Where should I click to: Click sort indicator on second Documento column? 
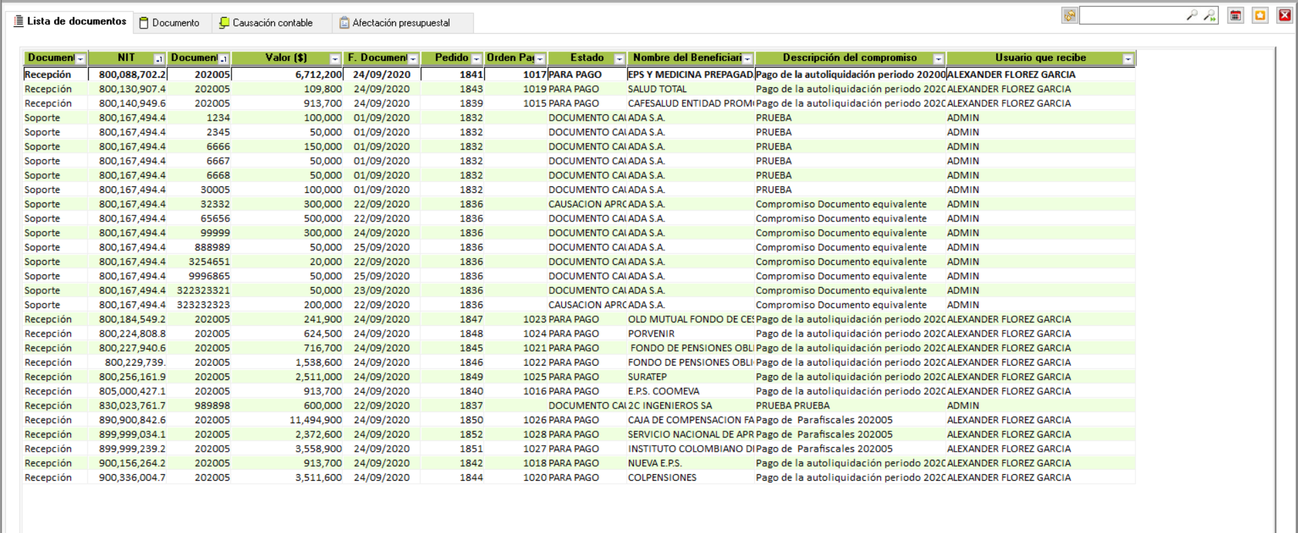[x=223, y=59]
